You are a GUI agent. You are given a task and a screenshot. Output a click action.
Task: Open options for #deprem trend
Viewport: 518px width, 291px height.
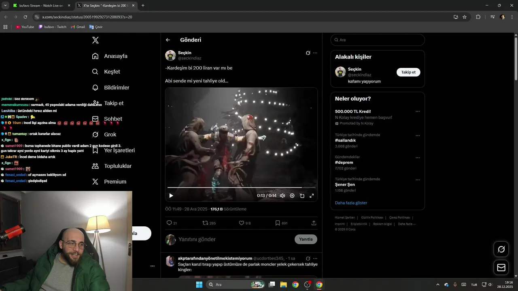pyautogui.click(x=418, y=158)
